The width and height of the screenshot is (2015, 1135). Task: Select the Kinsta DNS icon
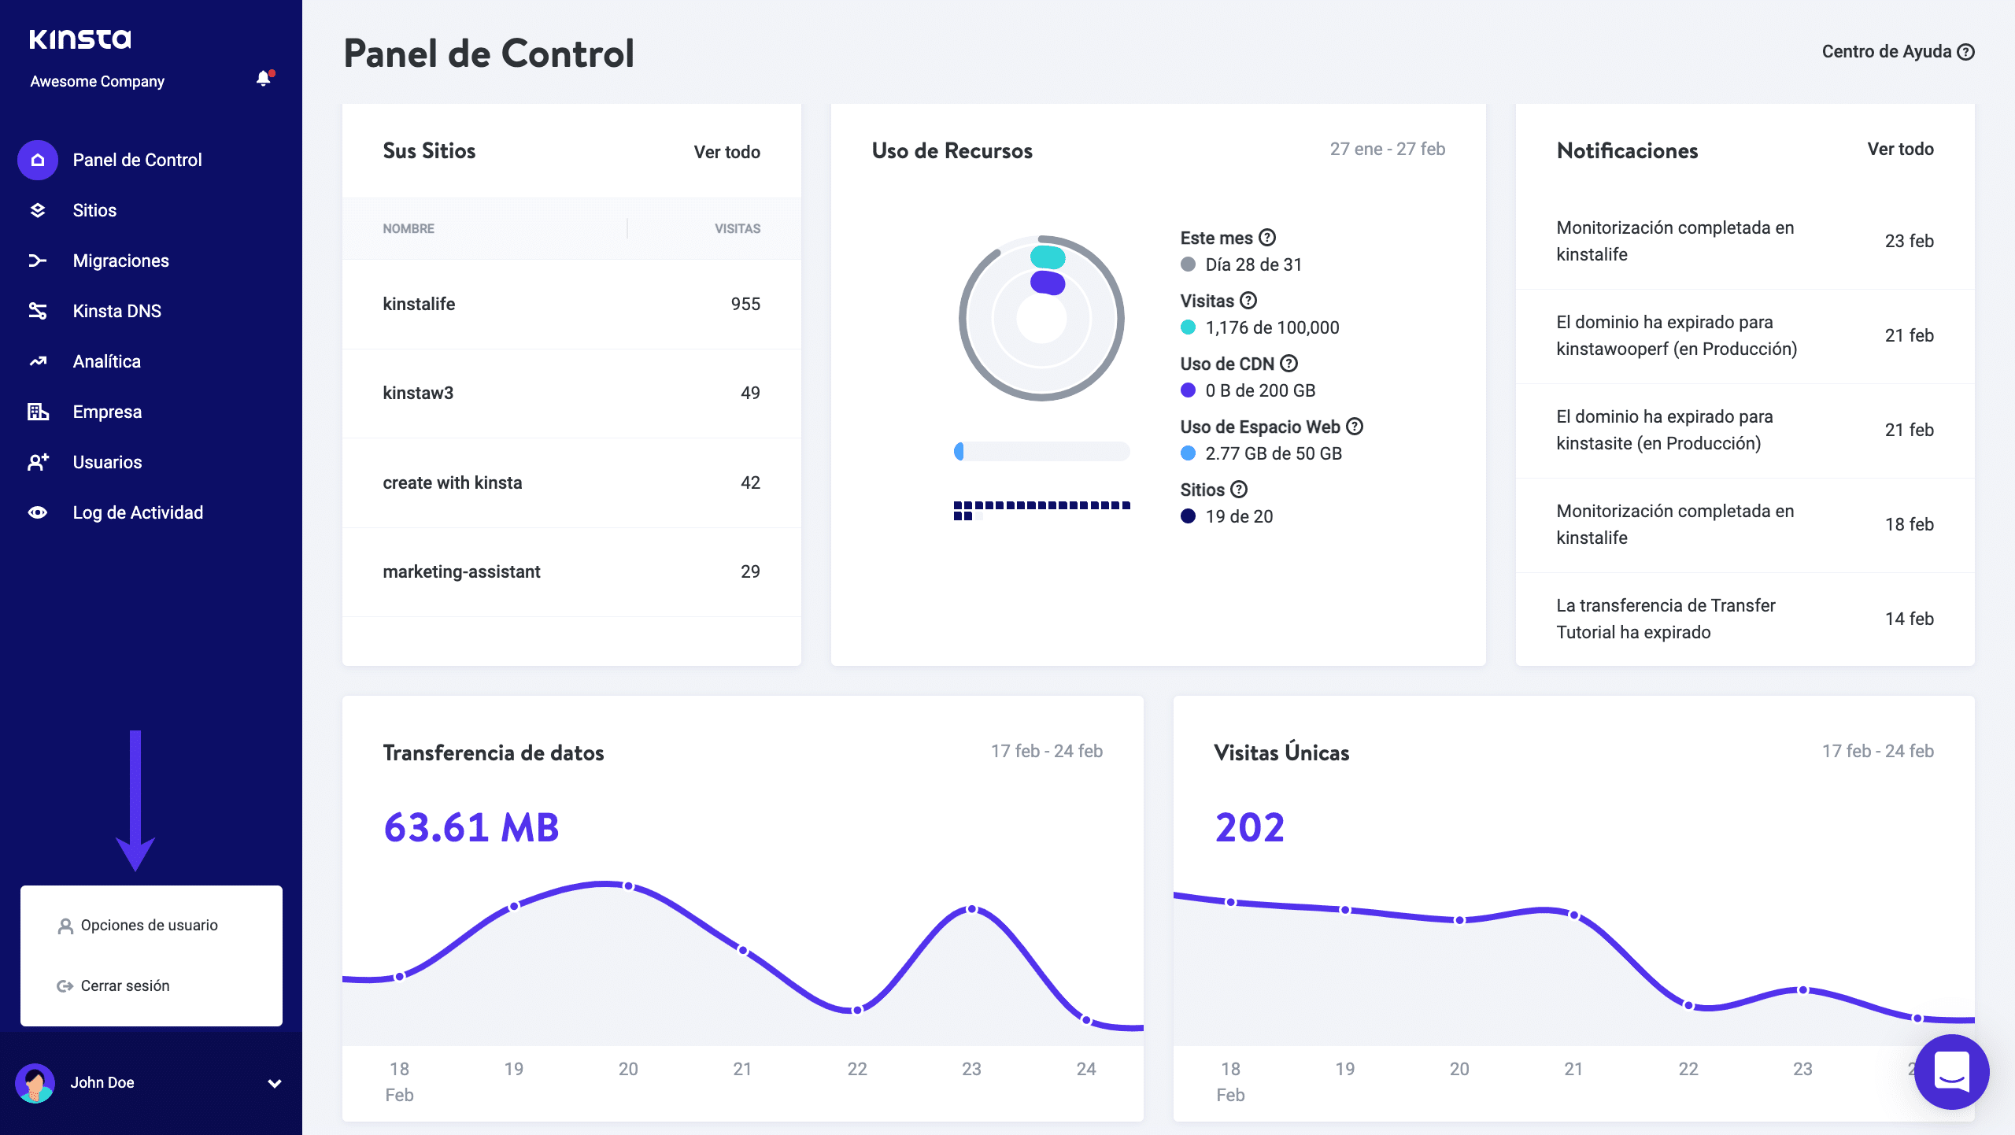37,311
